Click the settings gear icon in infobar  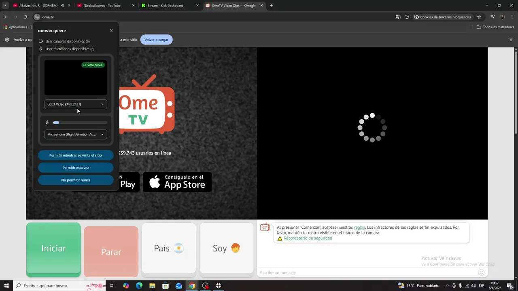tap(7, 40)
